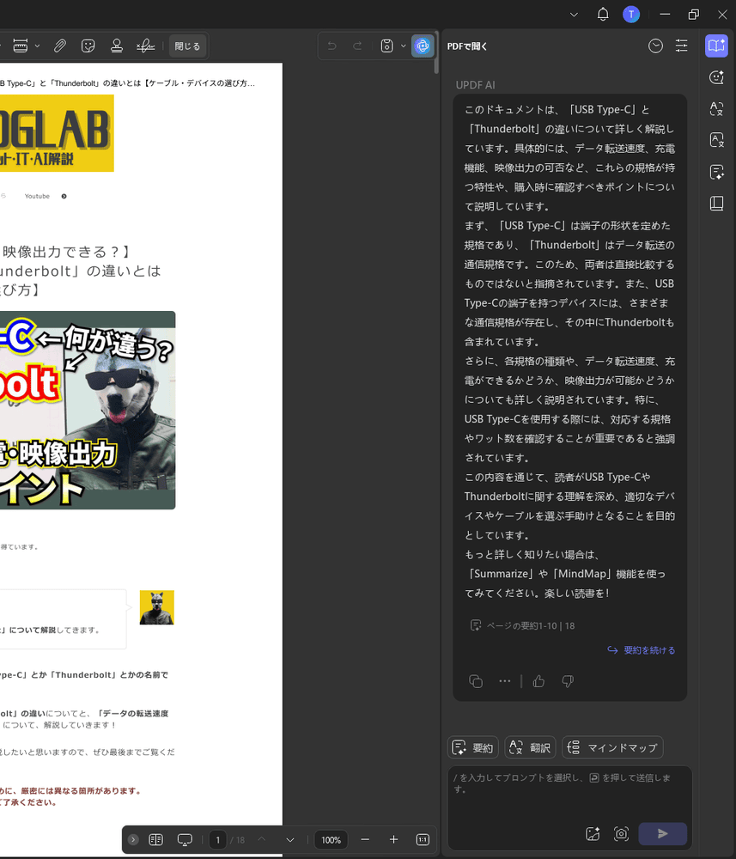736x859 pixels.
Task: Click the paperclip attachment tool
Action: coord(60,46)
